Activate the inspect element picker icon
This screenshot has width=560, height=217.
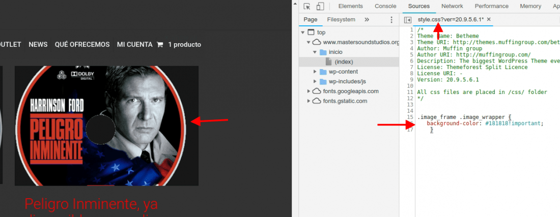(307, 7)
